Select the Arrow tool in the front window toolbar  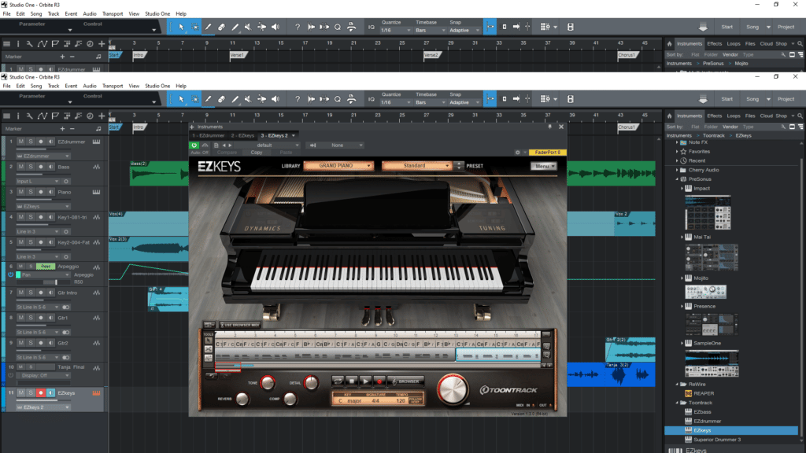[181, 99]
